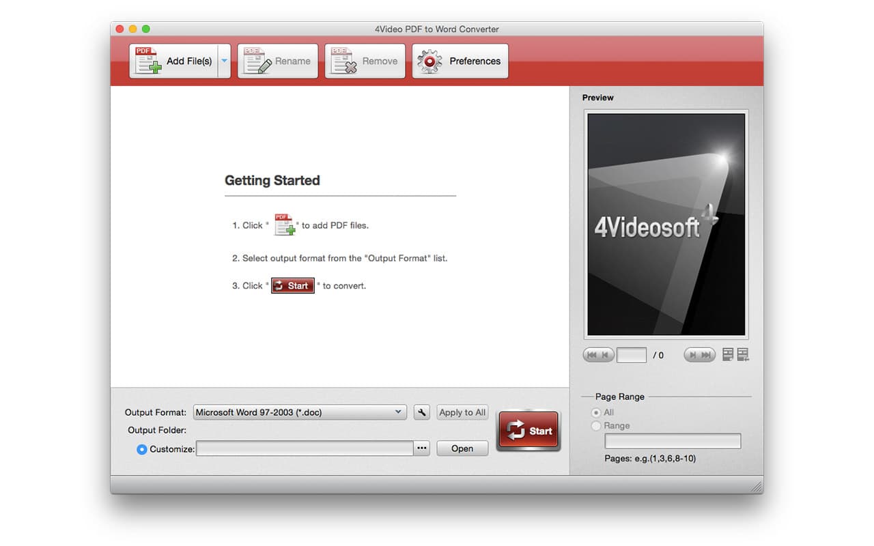Select the Range page option
This screenshot has height=546, width=874.
597,426
